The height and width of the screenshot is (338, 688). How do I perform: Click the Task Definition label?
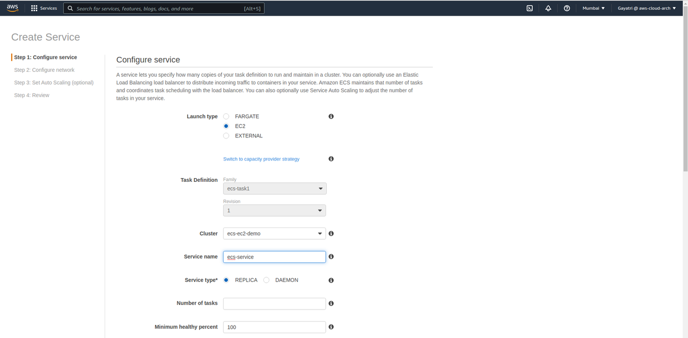(199, 180)
